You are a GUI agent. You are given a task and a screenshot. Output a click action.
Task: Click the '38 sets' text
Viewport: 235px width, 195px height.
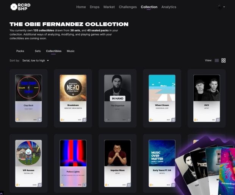pyautogui.click(x=75, y=30)
